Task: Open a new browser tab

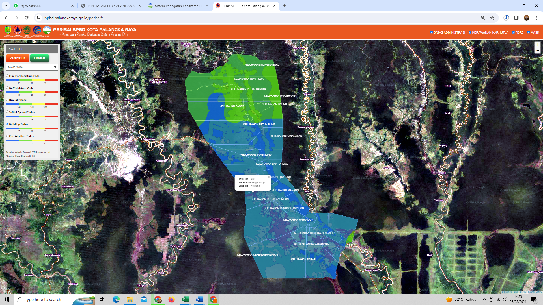Action: click(285, 6)
